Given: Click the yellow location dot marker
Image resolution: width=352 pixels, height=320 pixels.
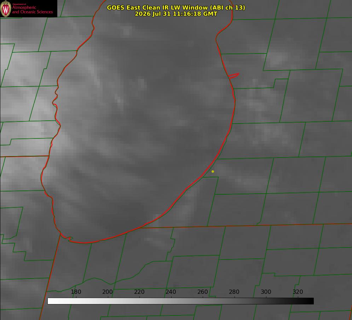Looking at the screenshot, I should tap(213, 171).
